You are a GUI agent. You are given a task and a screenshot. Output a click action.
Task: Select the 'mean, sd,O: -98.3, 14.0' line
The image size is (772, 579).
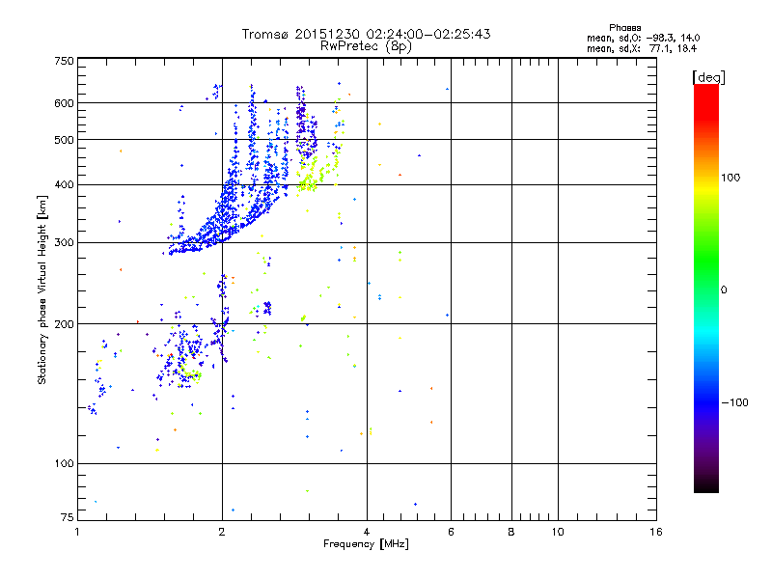[643, 38]
